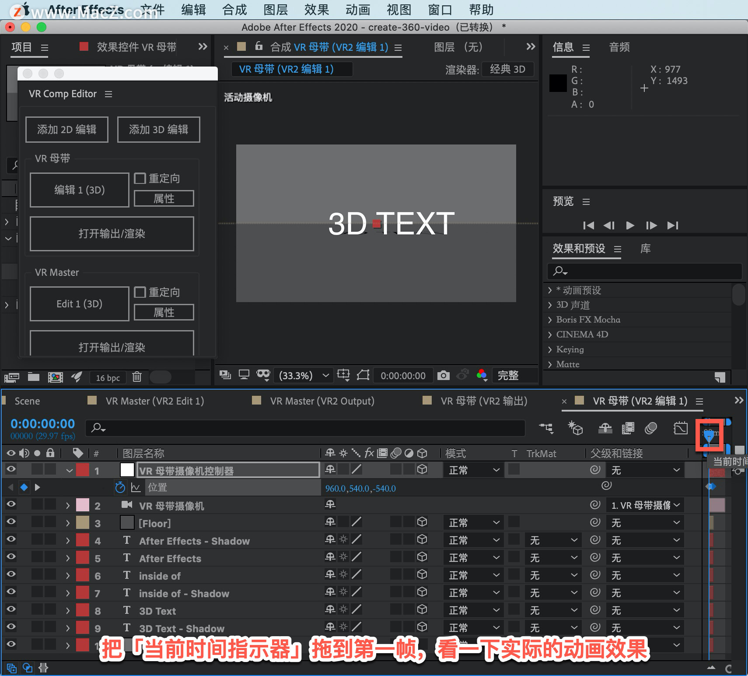Enable 重定向 checkbox under VR Master
Screen dimensions: 748x676
[x=140, y=292]
